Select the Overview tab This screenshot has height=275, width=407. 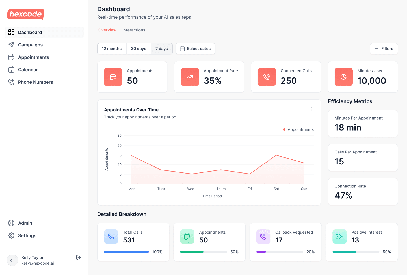pos(107,30)
